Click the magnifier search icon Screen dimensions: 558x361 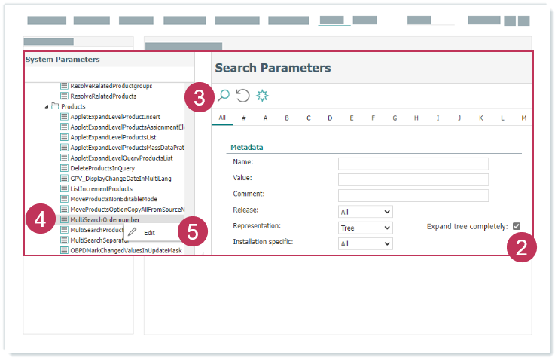pos(223,96)
